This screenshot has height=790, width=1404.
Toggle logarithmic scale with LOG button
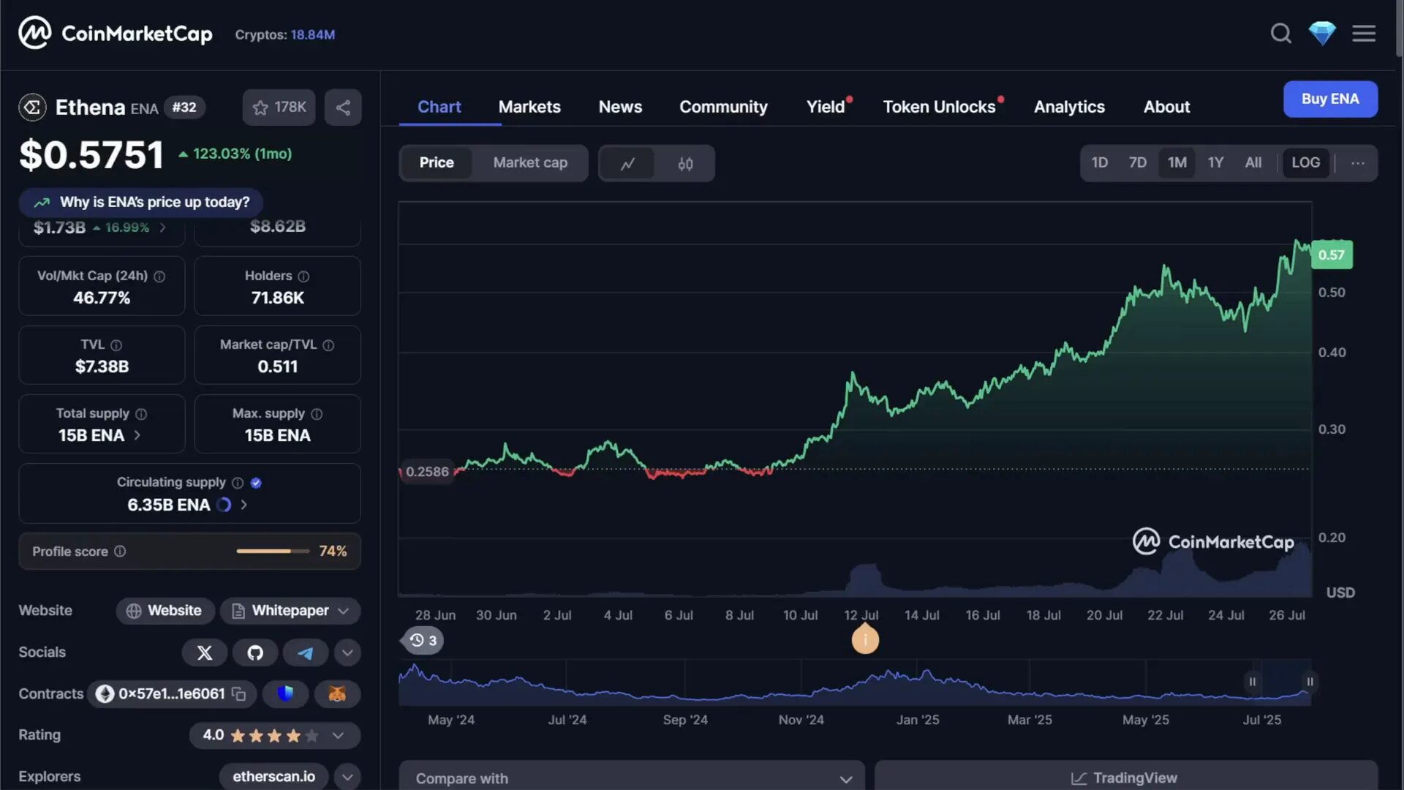point(1306,162)
